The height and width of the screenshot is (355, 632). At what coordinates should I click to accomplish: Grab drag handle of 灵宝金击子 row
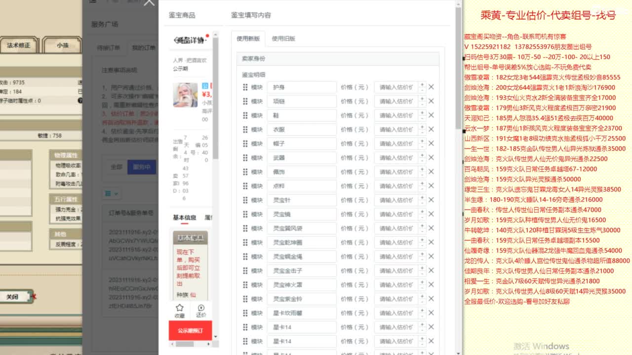(245, 271)
